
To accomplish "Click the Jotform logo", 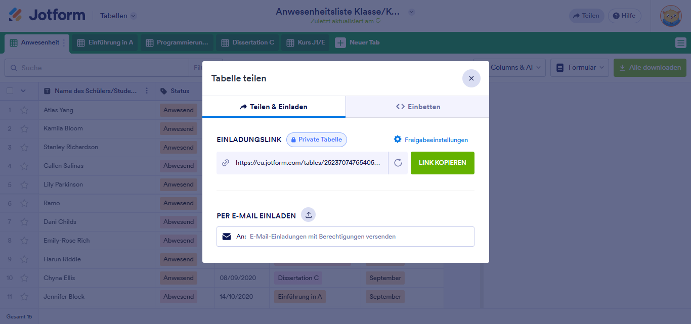I will [x=46, y=15].
